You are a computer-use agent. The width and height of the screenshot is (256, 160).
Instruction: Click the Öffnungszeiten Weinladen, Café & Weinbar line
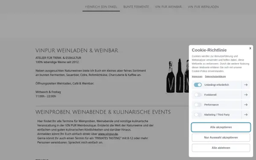coord(65,84)
